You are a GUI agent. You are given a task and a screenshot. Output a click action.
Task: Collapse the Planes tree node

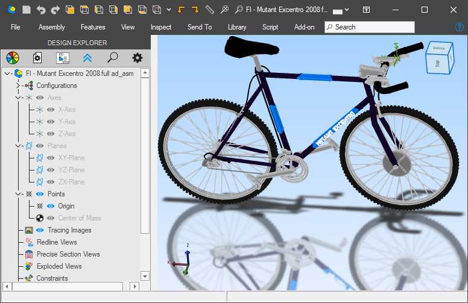18,146
